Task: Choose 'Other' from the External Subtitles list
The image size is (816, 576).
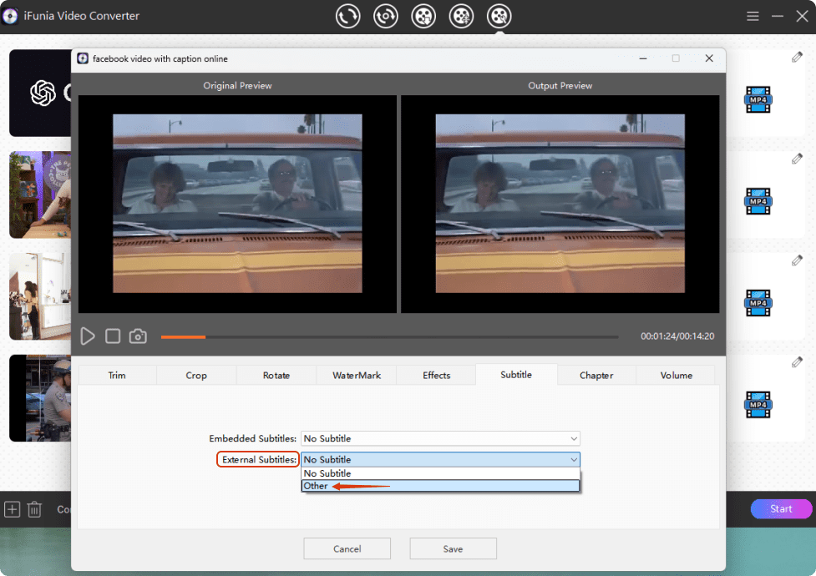Action: click(x=317, y=486)
